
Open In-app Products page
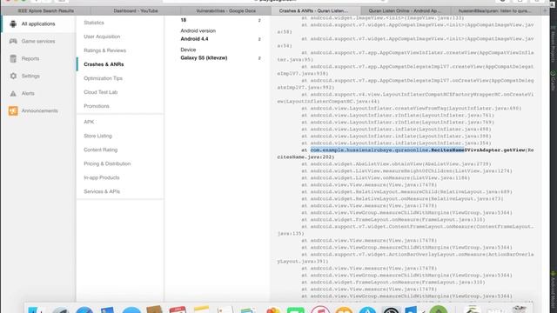102,177
